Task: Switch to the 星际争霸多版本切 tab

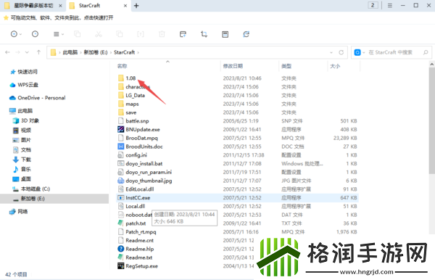Action: click(33, 6)
